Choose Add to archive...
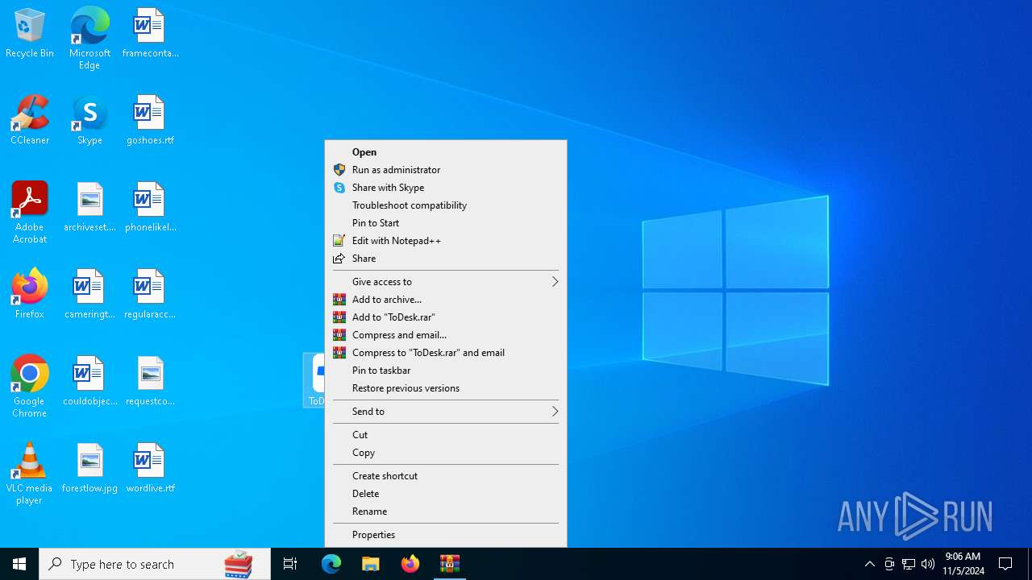 coord(446,300)
